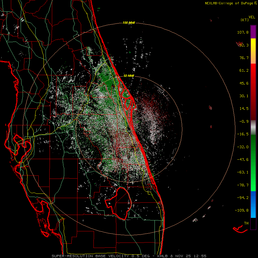Image resolution: width=258 pixels, height=258 pixels.
Task: Click the -16.5 scale value
Action: (243, 134)
